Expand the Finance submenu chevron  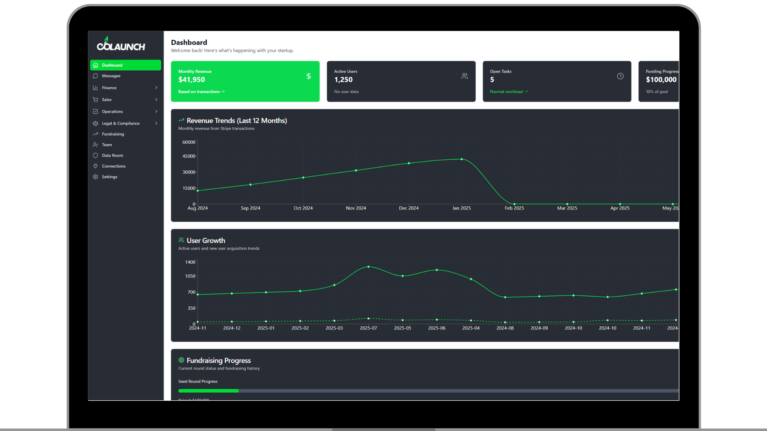[156, 88]
